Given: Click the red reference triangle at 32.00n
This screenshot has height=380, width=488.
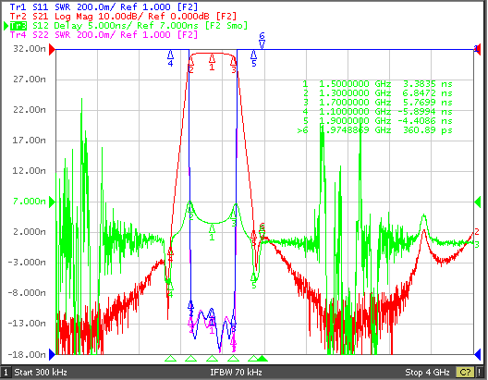Looking at the screenshot, I should point(53,49).
